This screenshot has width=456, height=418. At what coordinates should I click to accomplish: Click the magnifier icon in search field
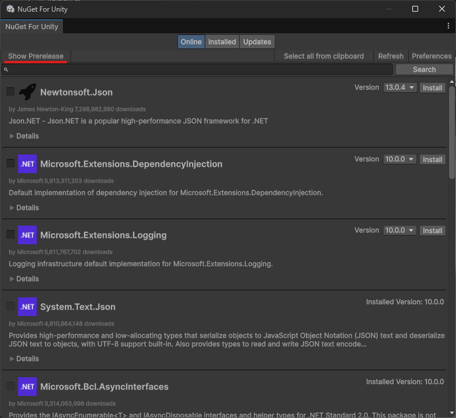(6, 69)
